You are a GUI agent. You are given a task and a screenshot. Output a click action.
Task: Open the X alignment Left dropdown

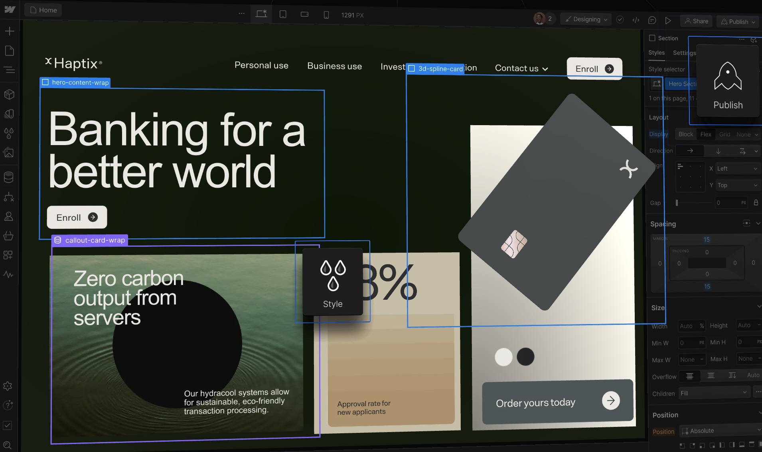tap(736, 169)
